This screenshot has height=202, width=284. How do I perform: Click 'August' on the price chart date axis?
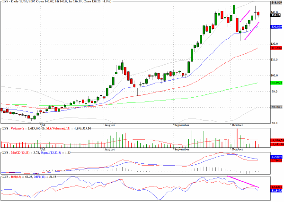point(110,125)
